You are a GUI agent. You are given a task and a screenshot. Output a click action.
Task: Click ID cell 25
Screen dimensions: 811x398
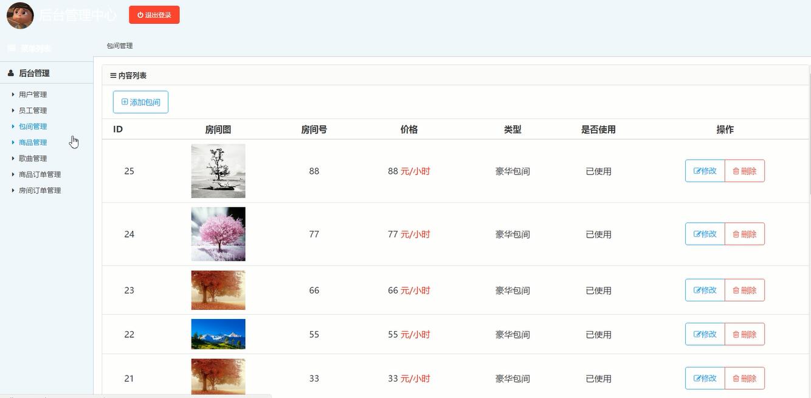pyautogui.click(x=129, y=171)
